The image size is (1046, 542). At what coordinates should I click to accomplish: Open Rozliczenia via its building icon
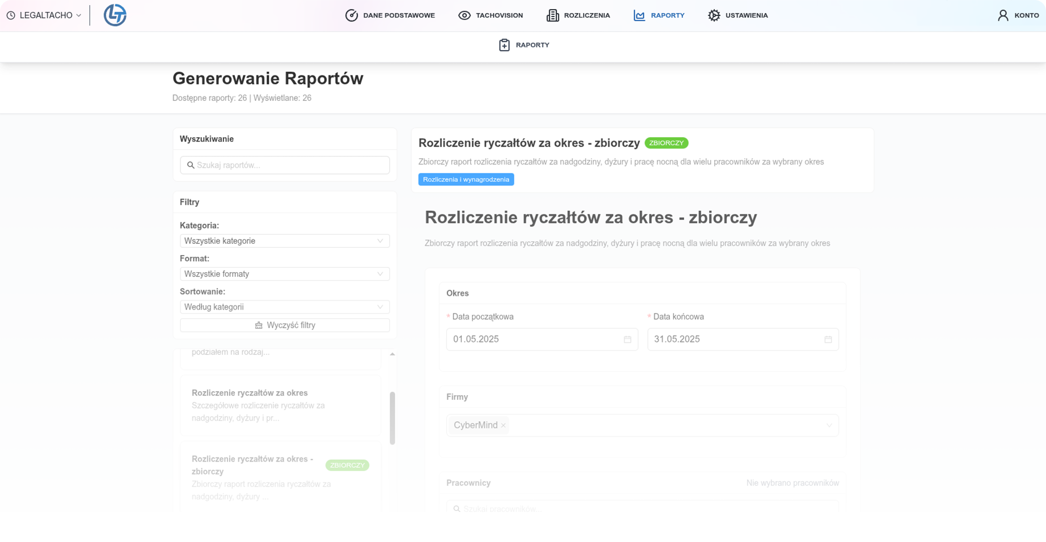[x=552, y=15]
